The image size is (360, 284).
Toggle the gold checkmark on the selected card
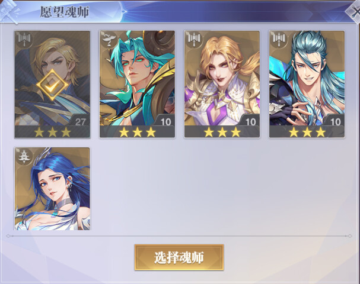point(52,85)
